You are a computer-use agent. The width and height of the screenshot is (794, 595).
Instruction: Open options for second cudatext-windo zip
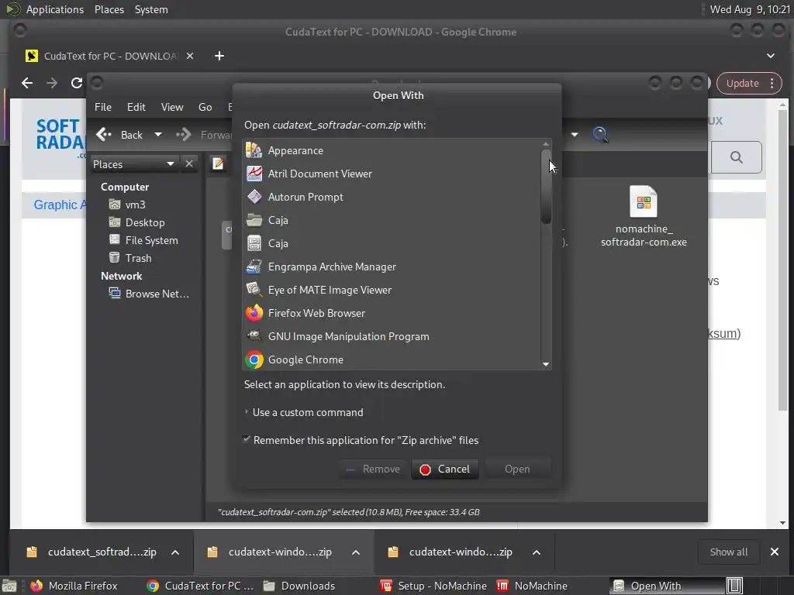coord(356,552)
